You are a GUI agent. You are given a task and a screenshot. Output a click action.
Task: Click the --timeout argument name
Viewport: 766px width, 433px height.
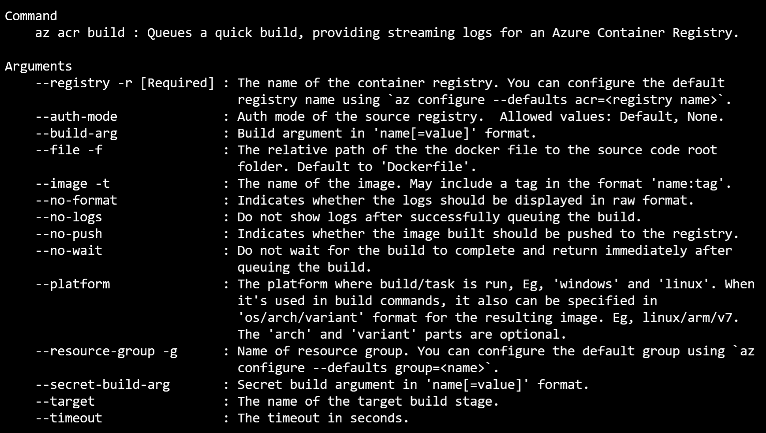click(69, 418)
